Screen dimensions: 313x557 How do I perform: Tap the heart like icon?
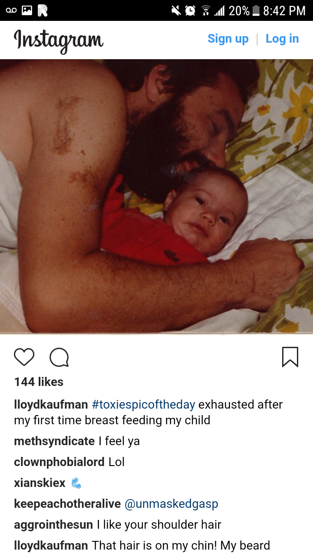click(x=24, y=357)
